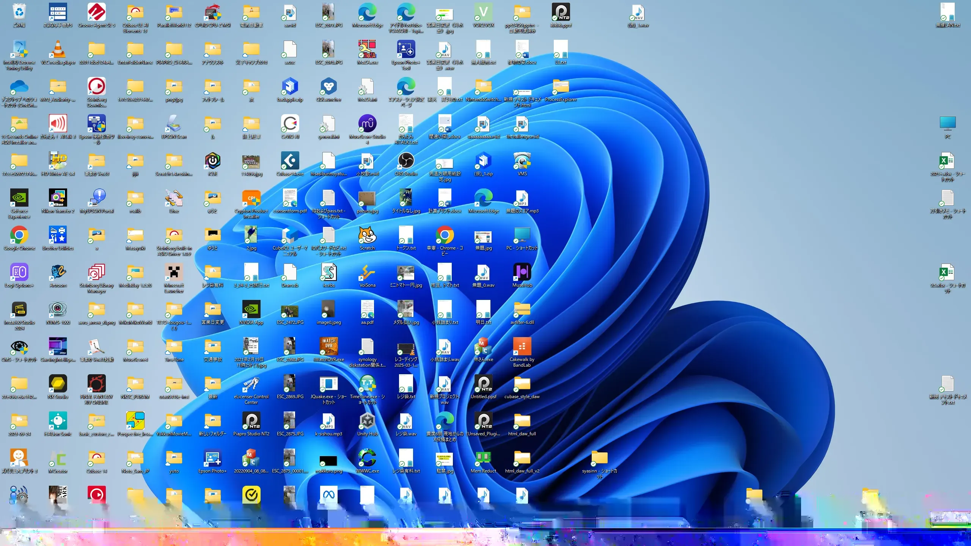Select the html_daw_full folder

pos(522,422)
